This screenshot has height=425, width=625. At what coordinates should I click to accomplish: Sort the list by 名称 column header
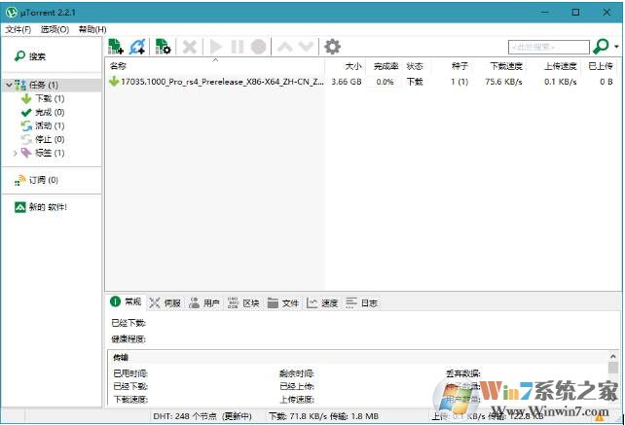[x=215, y=66]
